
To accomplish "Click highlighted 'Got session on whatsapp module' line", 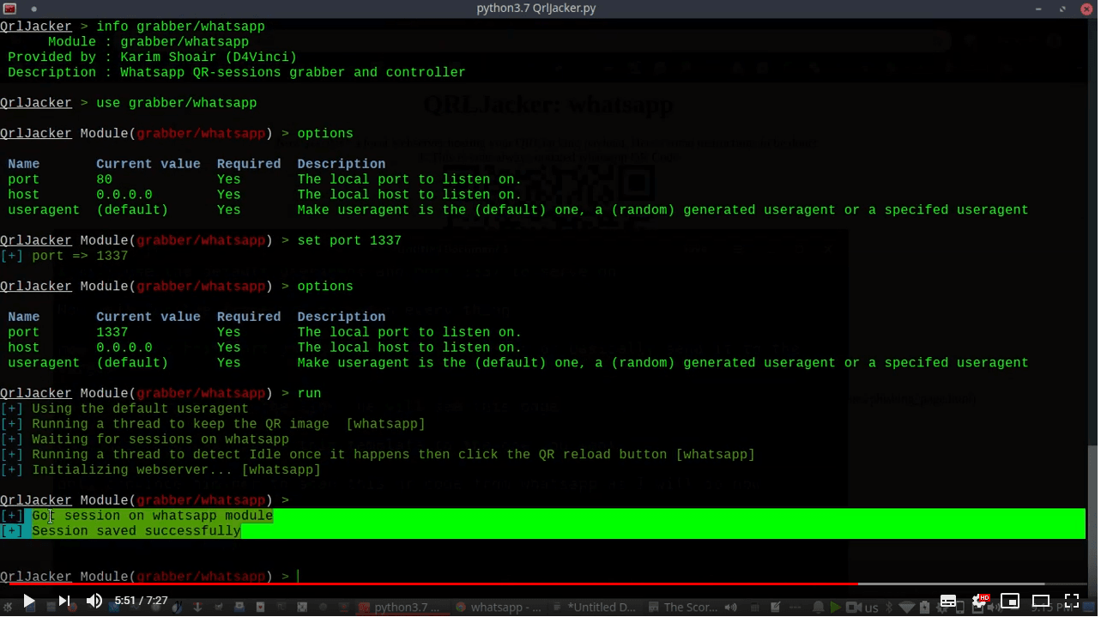I will [x=153, y=516].
